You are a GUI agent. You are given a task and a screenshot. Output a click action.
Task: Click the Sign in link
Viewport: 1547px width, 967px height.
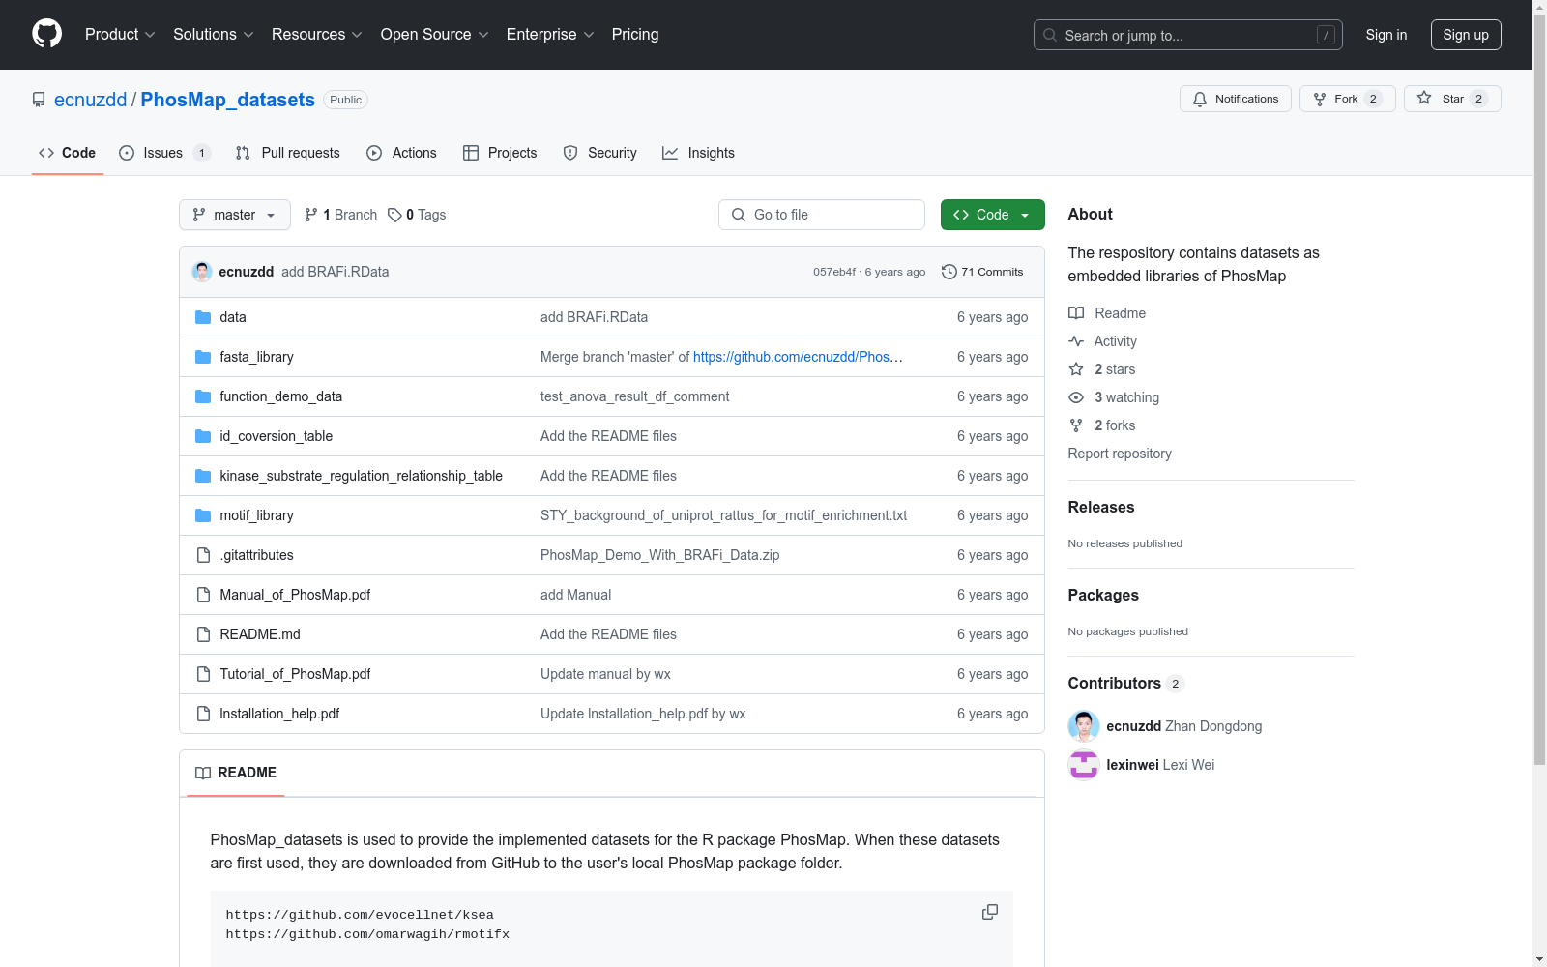click(x=1386, y=35)
